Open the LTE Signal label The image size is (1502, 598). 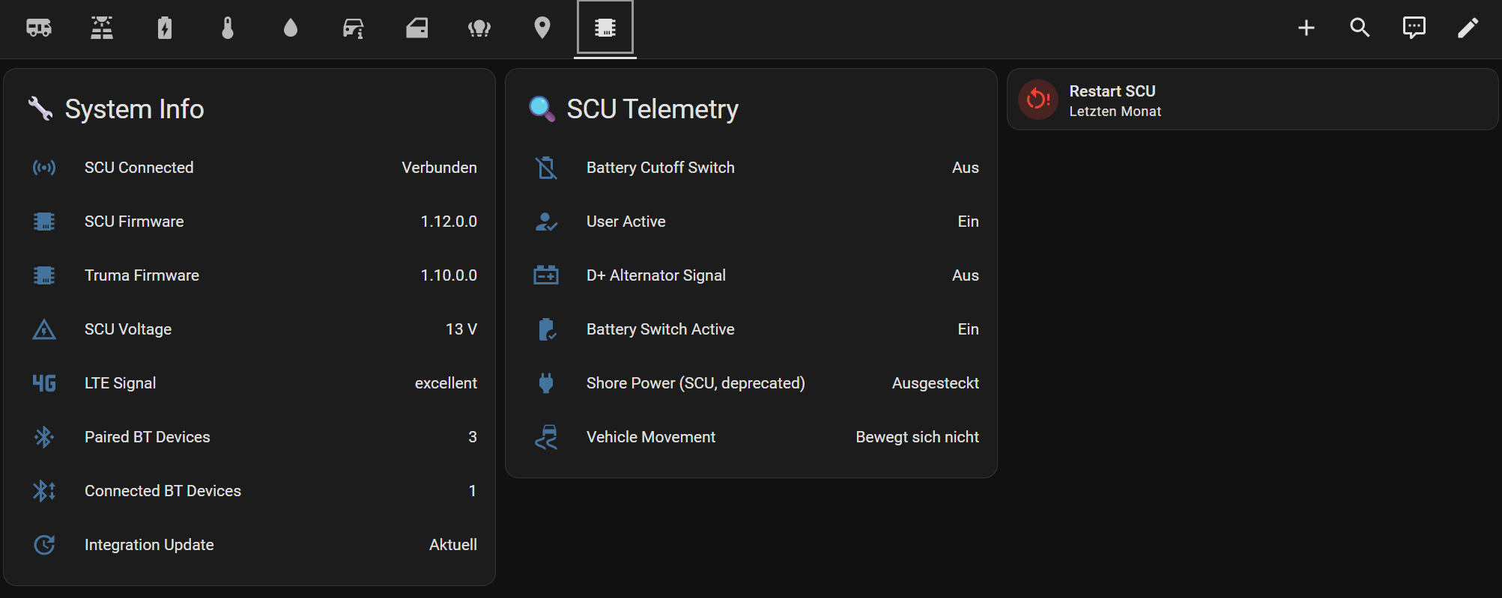[x=120, y=383]
